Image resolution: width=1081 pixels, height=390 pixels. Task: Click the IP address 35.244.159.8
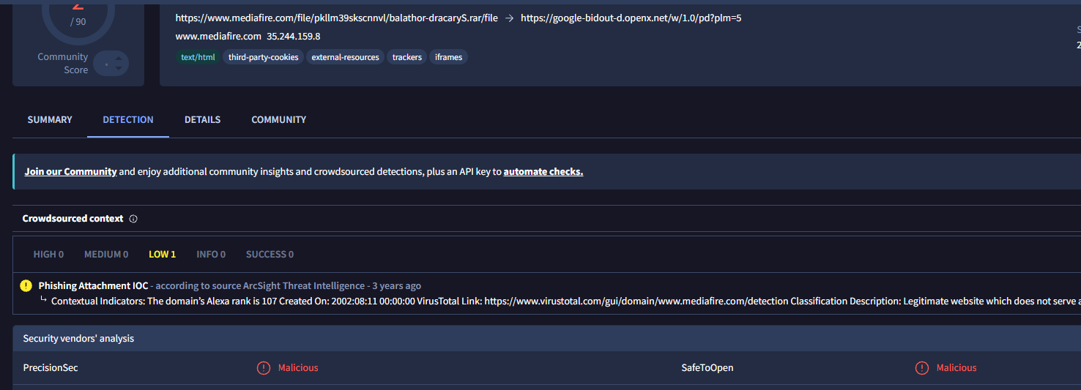[293, 36]
